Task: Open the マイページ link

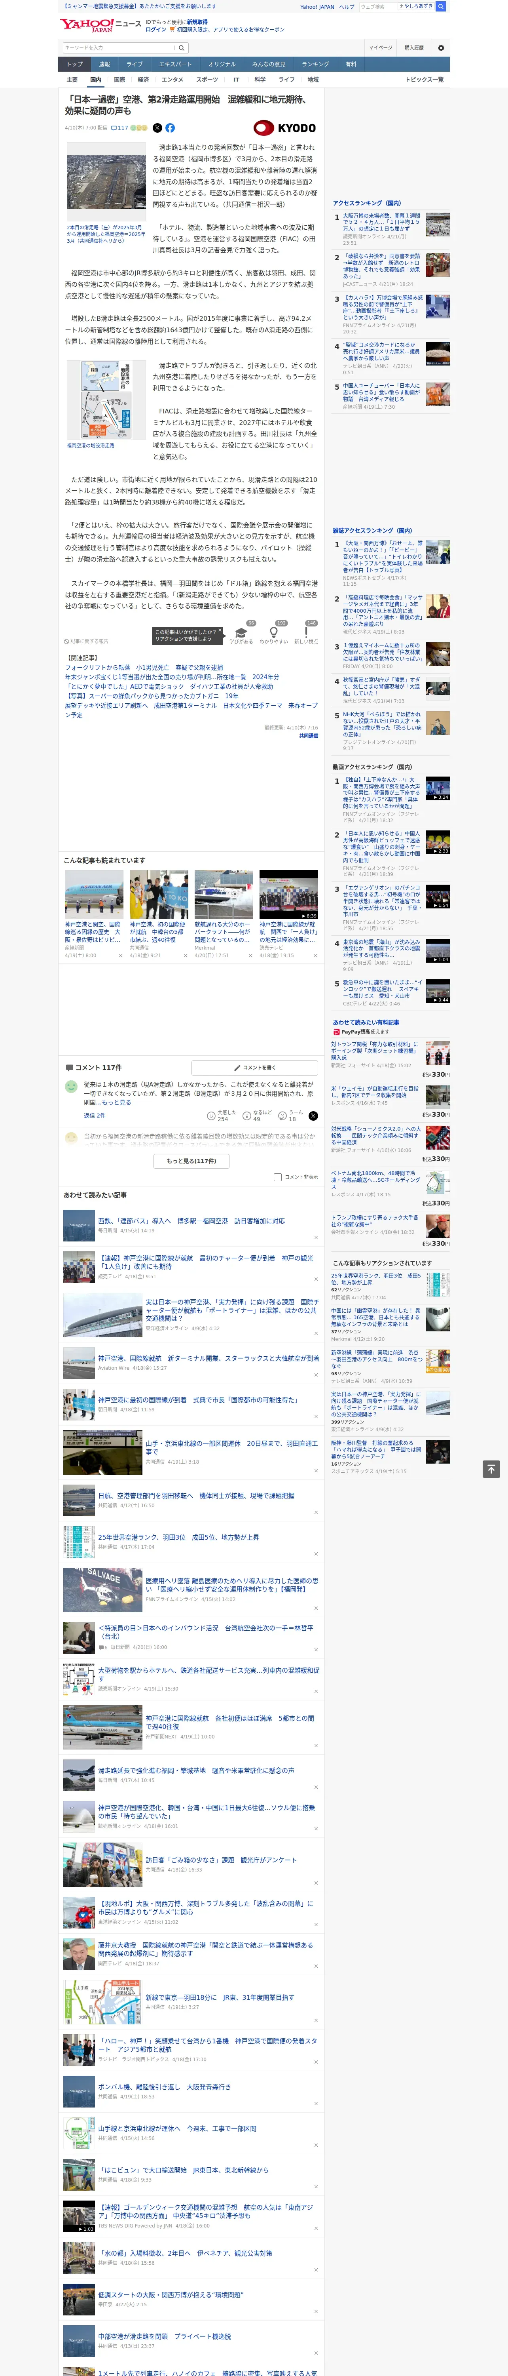Action: (380, 48)
